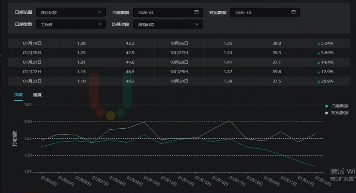Screen dimensions: 356x193
Task: Click the 20.9% decrease arrow cell
Action: [x=325, y=81]
